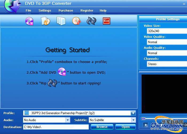Click the Add DVD disc toolbar icon
Image resolution: width=187 pixels, height=134 pixels.
tap(29, 21)
